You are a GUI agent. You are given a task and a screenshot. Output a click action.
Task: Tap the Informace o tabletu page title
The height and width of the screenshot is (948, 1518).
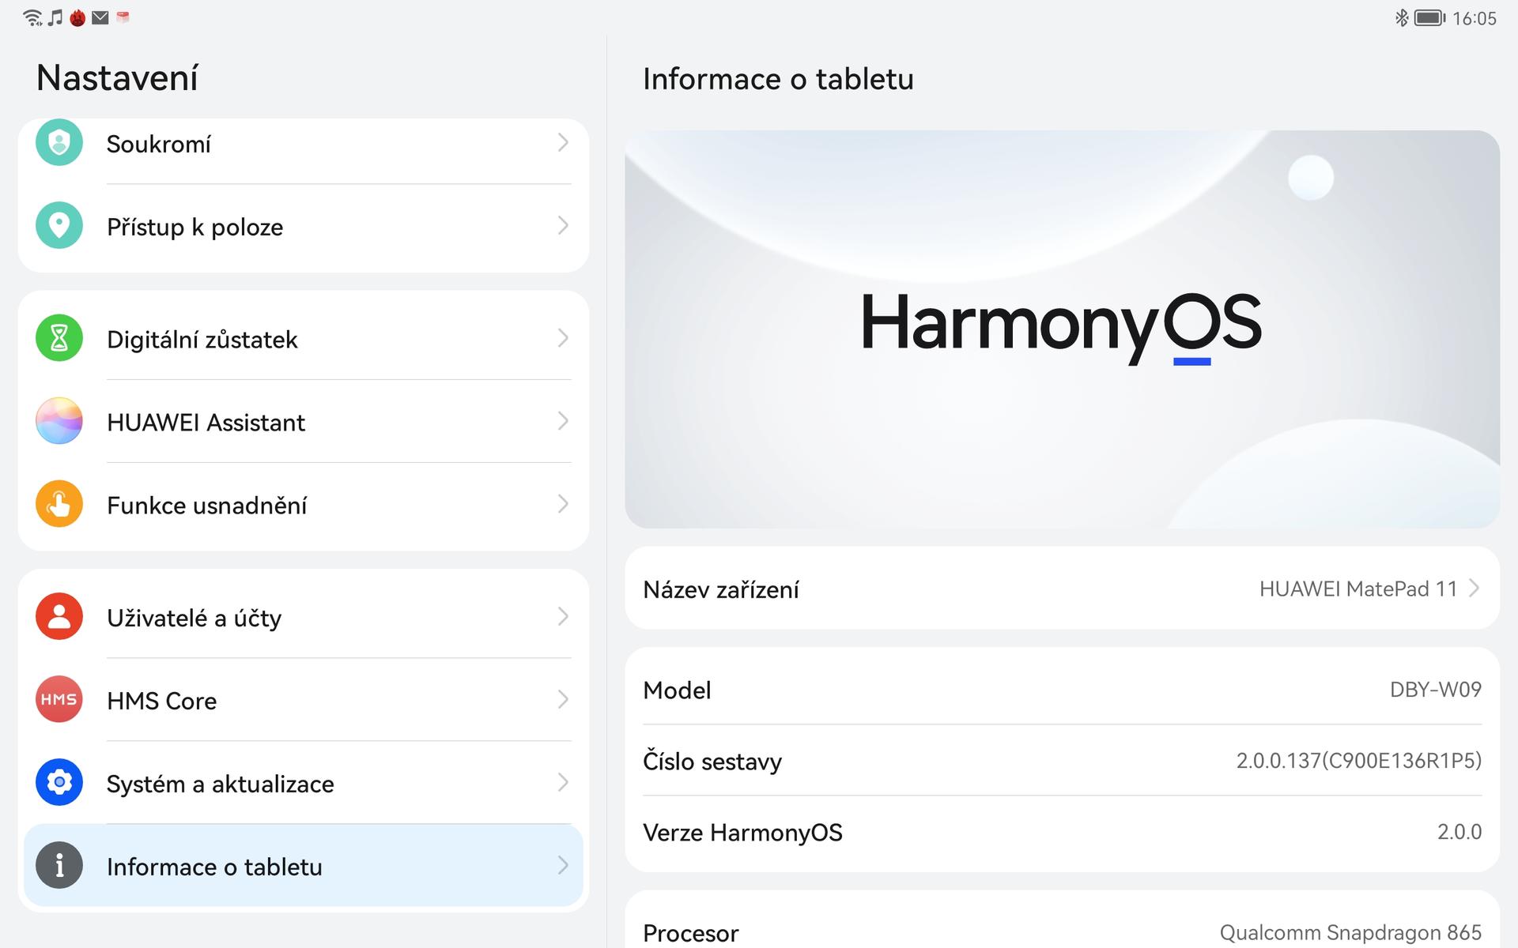click(x=778, y=79)
